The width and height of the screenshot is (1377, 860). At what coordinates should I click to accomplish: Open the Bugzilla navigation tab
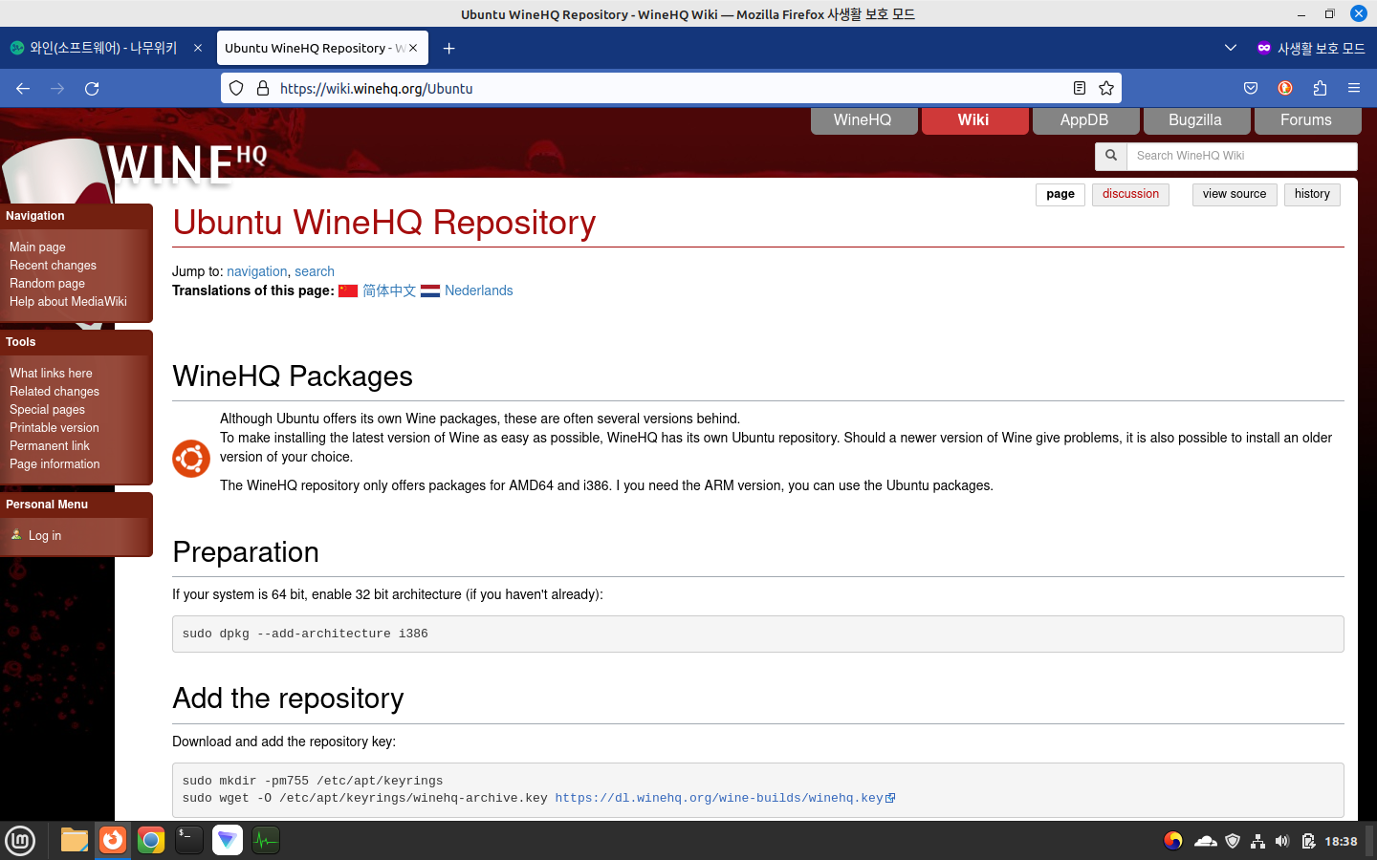click(x=1195, y=120)
